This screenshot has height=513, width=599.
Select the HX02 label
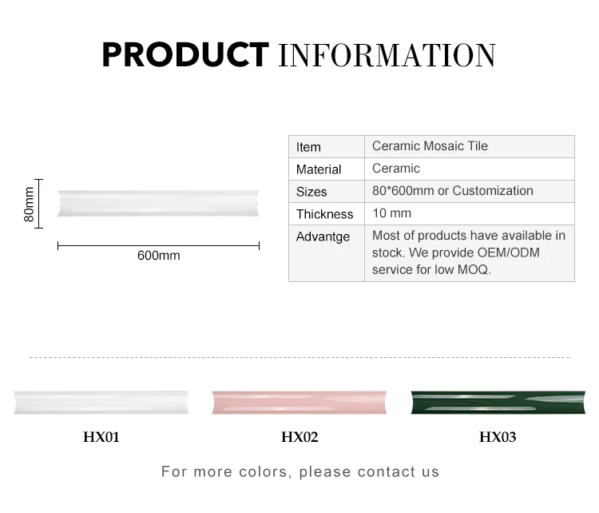tap(299, 437)
